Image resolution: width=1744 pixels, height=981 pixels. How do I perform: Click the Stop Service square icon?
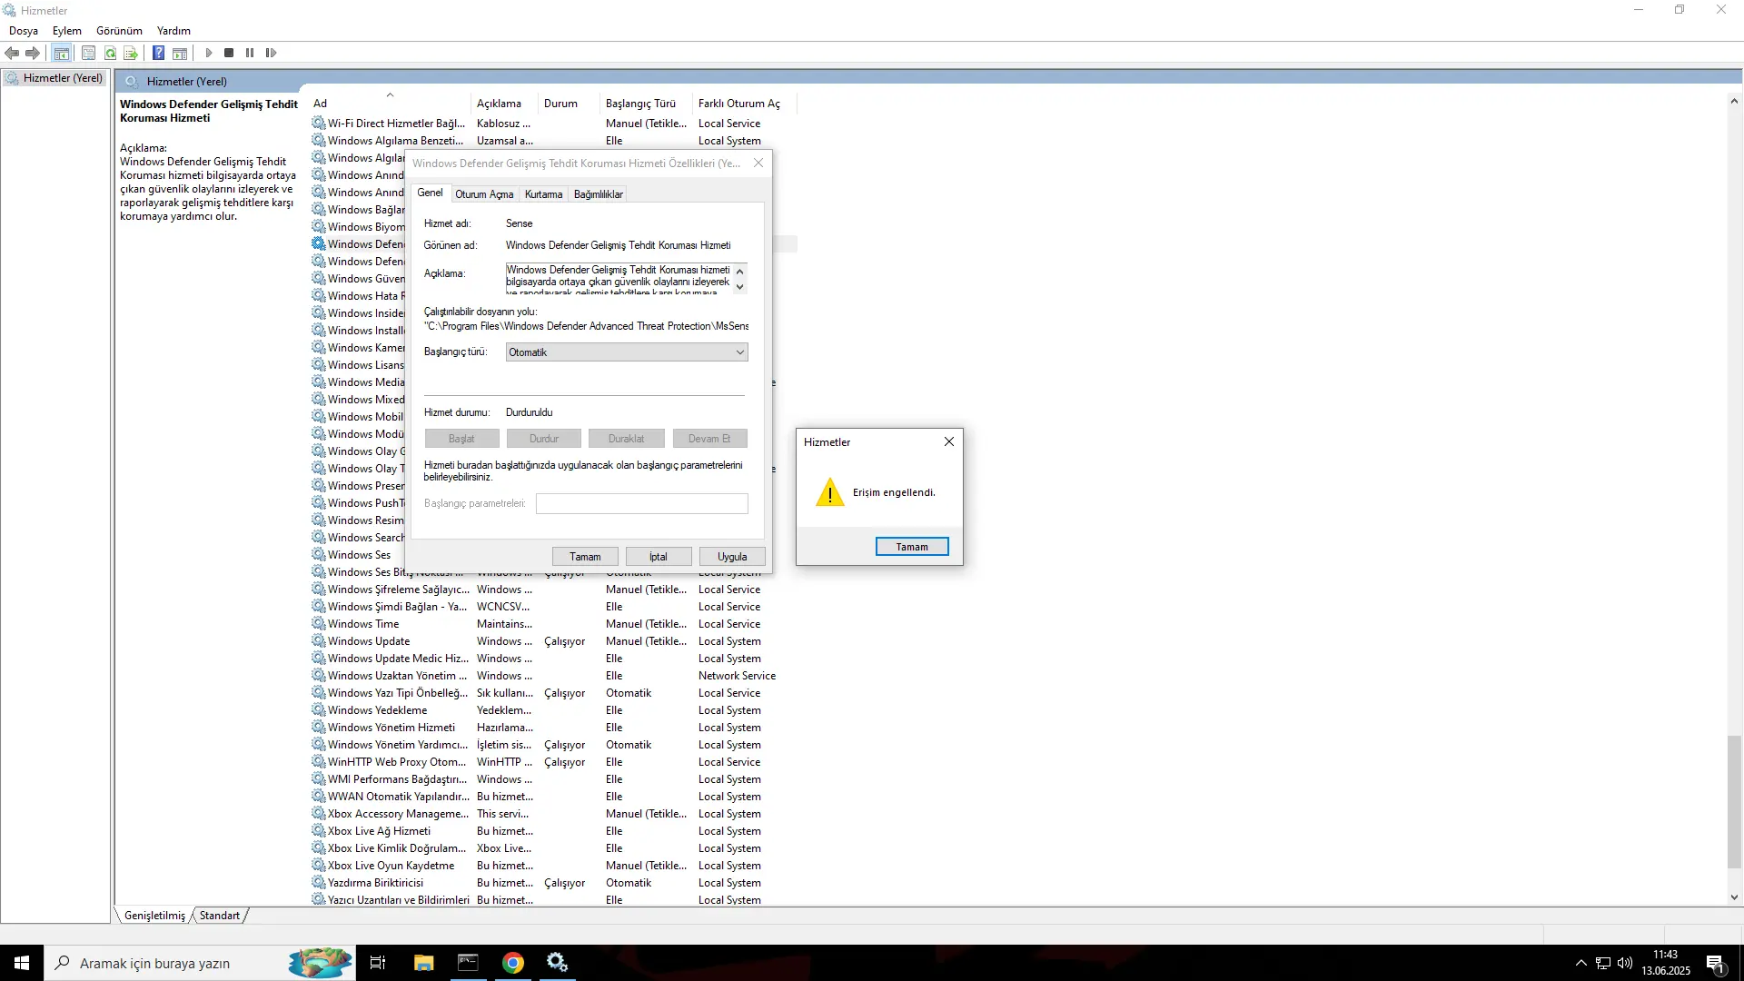click(x=229, y=53)
